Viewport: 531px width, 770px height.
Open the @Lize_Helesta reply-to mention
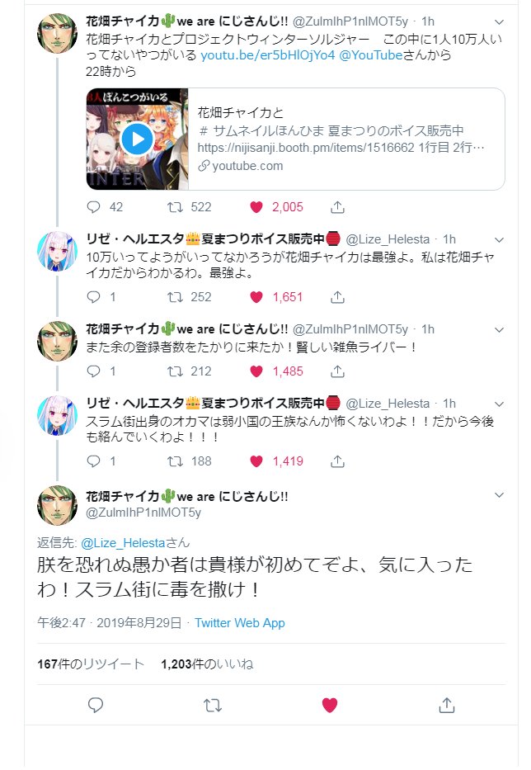123,543
